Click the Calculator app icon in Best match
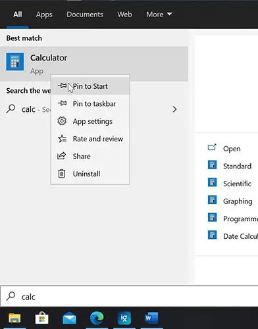The width and height of the screenshot is (258, 329). point(15,62)
